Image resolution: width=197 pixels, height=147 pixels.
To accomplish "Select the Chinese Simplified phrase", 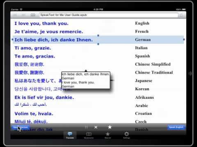I will (x=30, y=65).
